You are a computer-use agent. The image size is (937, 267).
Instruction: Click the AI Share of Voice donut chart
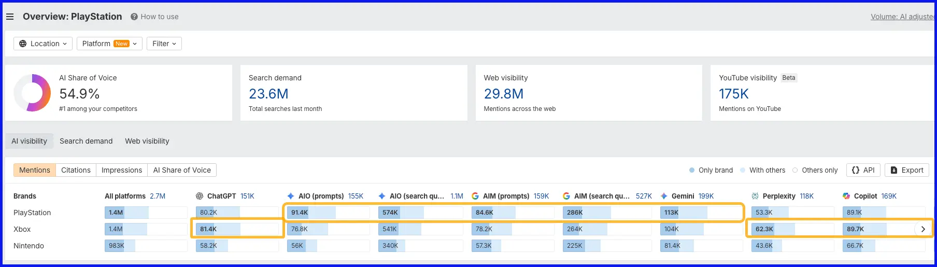32,93
